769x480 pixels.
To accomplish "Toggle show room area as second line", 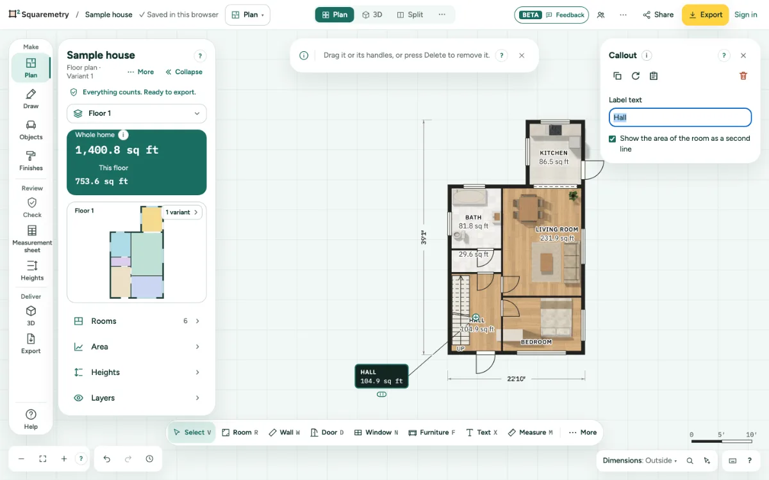I will (613, 138).
